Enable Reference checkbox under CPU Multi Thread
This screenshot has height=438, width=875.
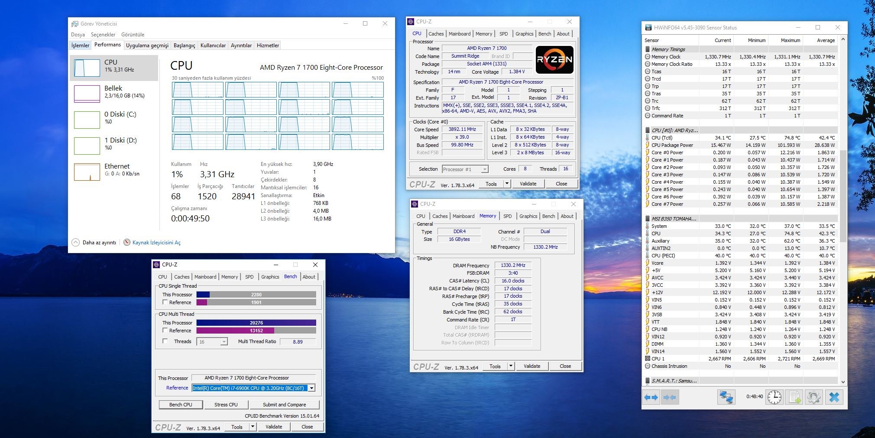[x=165, y=330]
